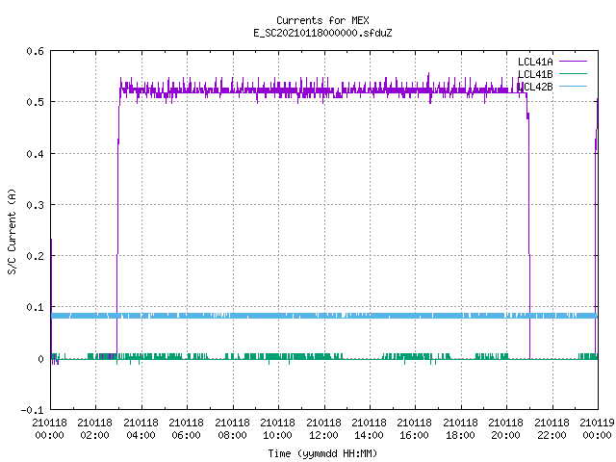Click the LCL41B legend label
The width and height of the screenshot is (616, 462).
(x=535, y=74)
